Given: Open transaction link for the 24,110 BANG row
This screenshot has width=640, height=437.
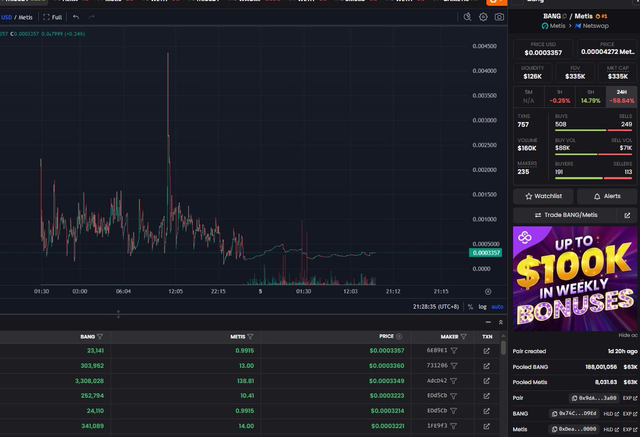Looking at the screenshot, I should click(x=486, y=411).
